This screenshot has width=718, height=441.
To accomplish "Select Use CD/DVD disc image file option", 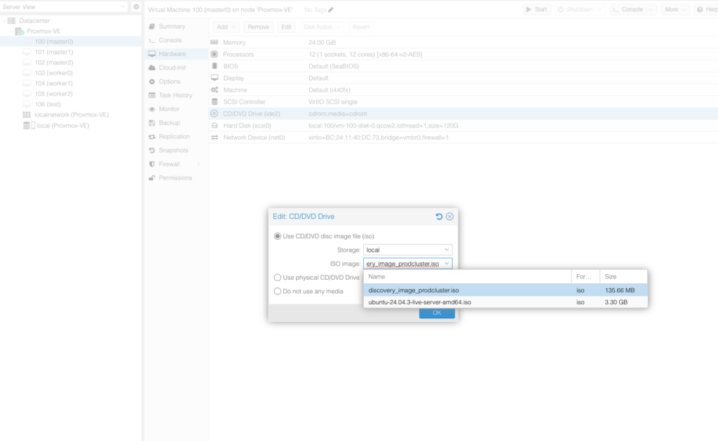I will 278,236.
